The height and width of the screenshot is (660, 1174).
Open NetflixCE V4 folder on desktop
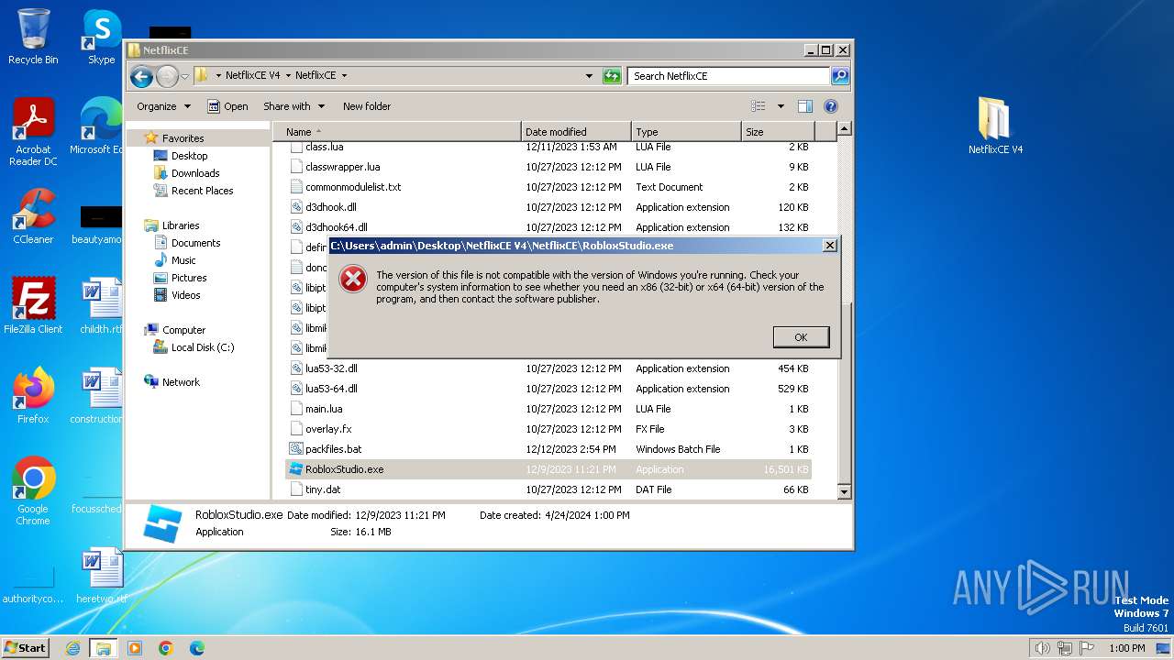tap(995, 125)
